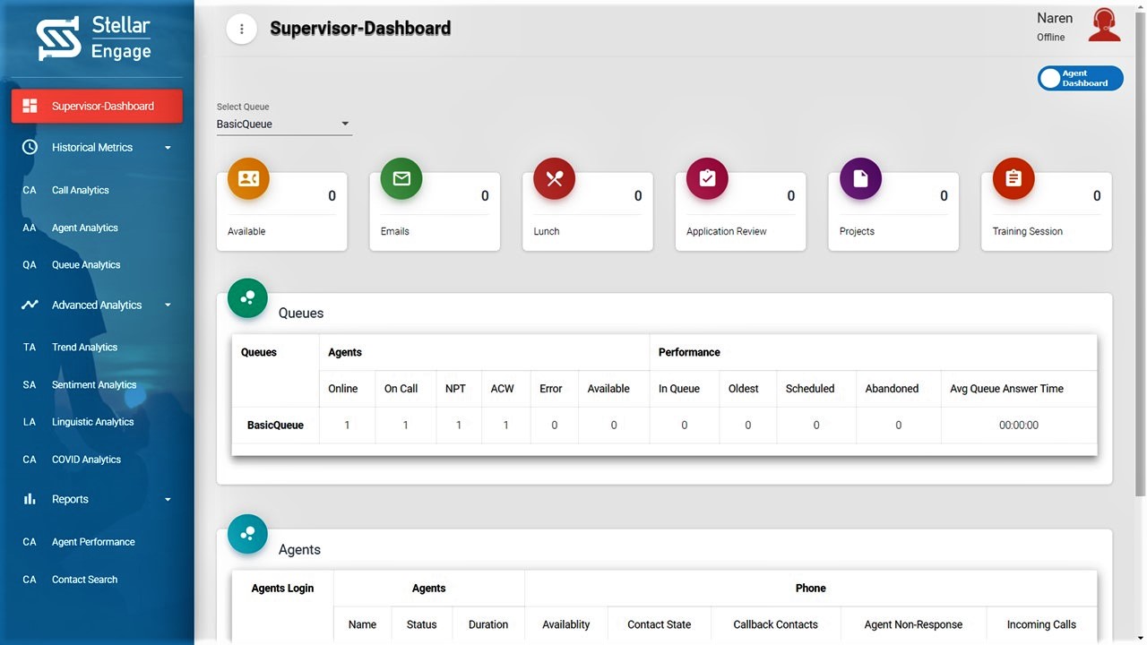
Task: Open Call Analytics from the sidebar
Action: pos(80,190)
